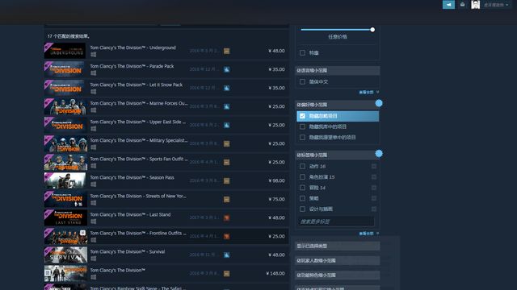This screenshot has width=517, height=290.
Task: Enable the 特惠 special offers checkbox
Action: coord(302,52)
